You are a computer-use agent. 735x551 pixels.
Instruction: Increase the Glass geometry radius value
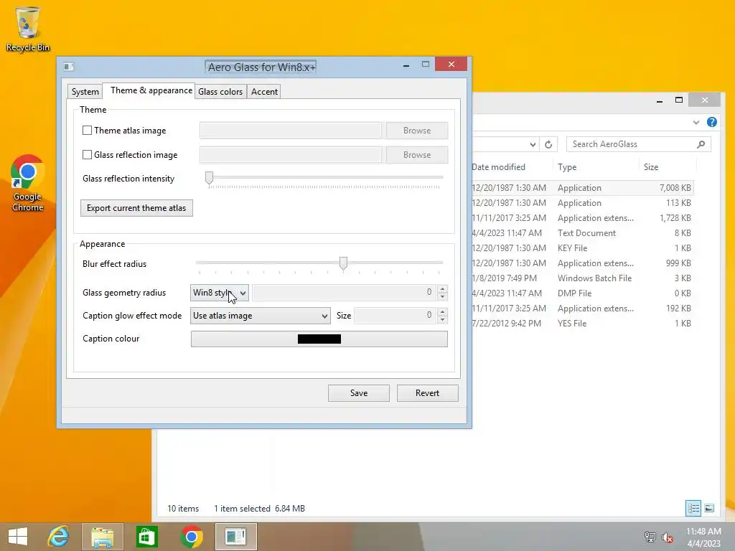[442, 289]
